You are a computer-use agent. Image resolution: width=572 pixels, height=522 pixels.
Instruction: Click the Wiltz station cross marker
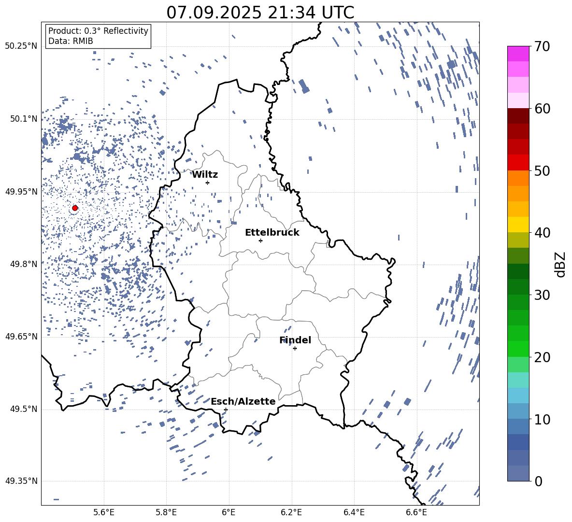click(x=207, y=183)
